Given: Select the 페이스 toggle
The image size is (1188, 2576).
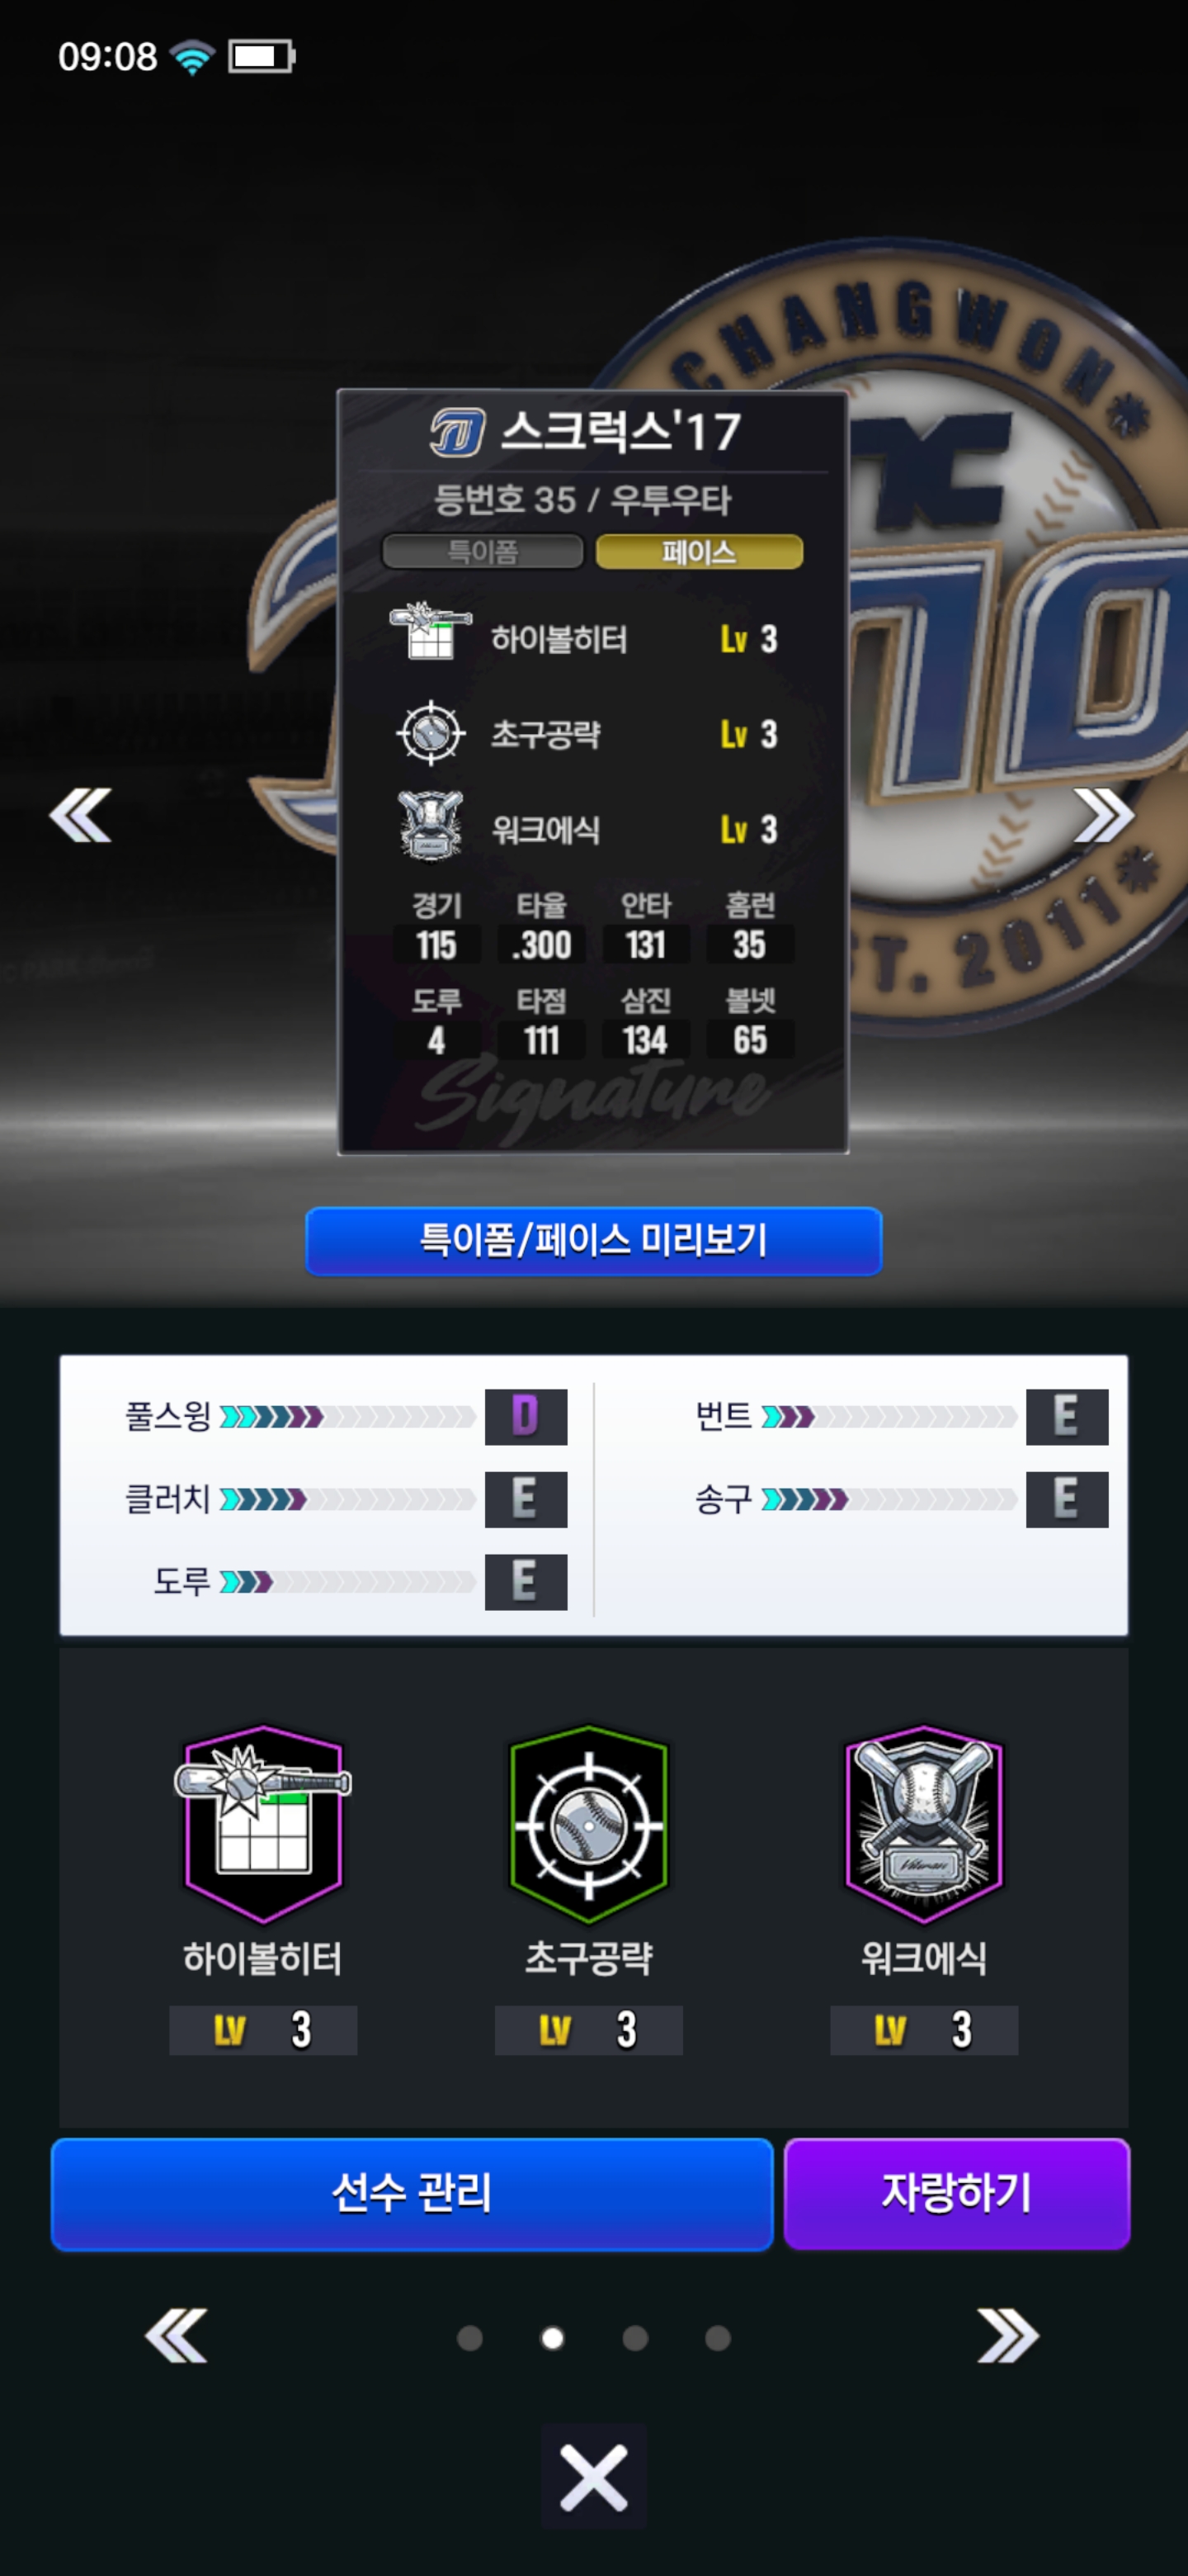Looking at the screenshot, I should [700, 552].
